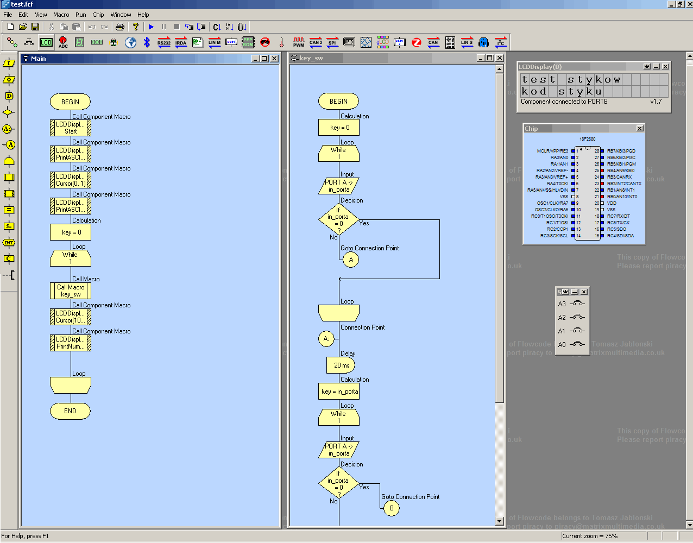Click the 20 ms Delay block
The width and height of the screenshot is (693, 543).
[341, 365]
